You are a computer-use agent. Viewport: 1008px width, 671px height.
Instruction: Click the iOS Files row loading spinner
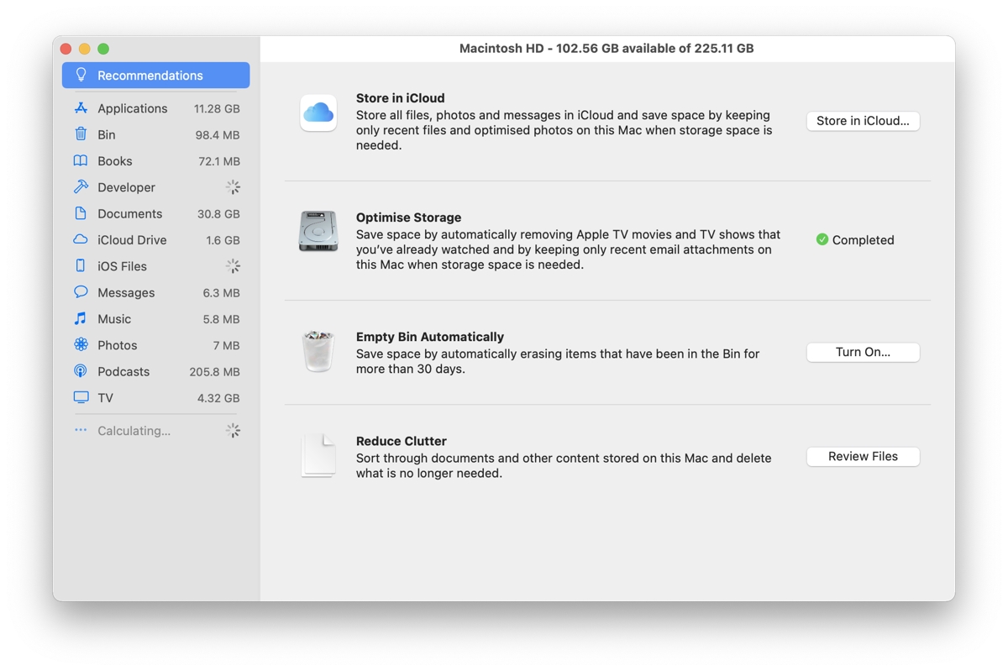tap(233, 266)
